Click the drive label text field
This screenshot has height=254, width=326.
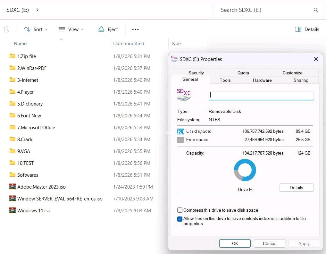click(261, 96)
